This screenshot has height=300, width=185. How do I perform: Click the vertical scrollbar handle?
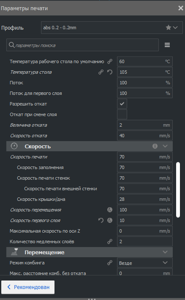coord(178,190)
